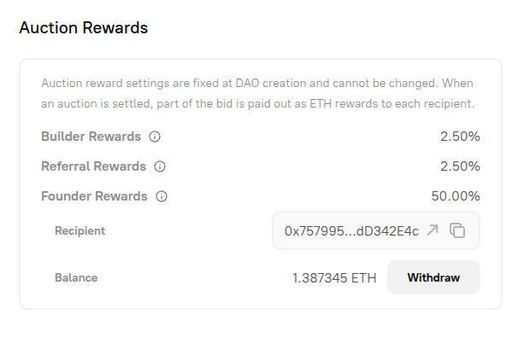The width and height of the screenshot is (524, 355).
Task: Open recipient address in block explorer
Action: coord(433,230)
